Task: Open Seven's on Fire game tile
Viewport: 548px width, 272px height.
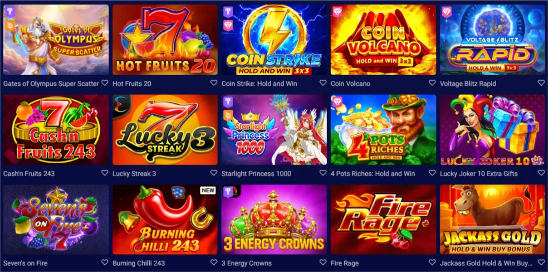Action: tap(56, 219)
